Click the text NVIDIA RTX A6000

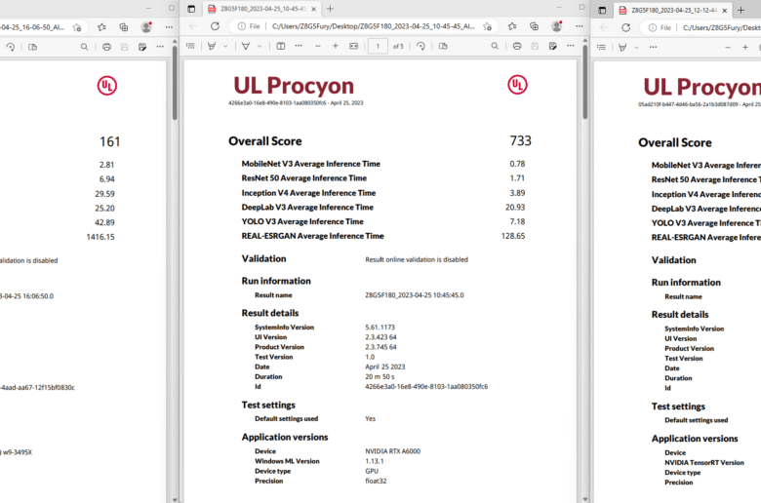click(392, 451)
